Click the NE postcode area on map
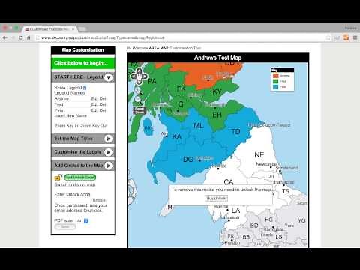Image resolution: width=360 pixels, height=270 pixels. point(259,155)
